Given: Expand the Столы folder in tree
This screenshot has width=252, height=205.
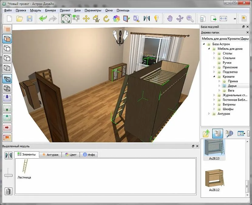Looking at the screenshot, I should pyautogui.click(x=214, y=53).
